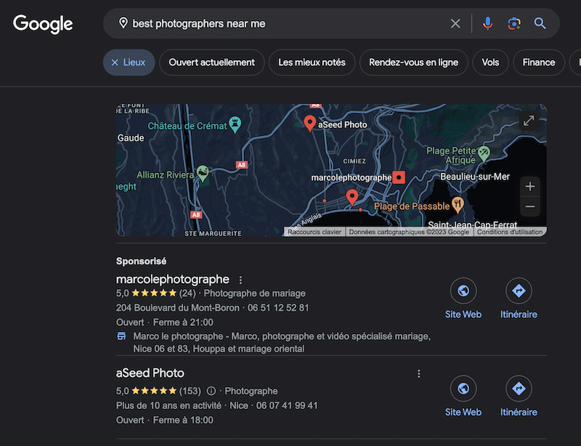Open Site Web for marcolephotographe
The width and height of the screenshot is (581, 446).
click(x=463, y=299)
